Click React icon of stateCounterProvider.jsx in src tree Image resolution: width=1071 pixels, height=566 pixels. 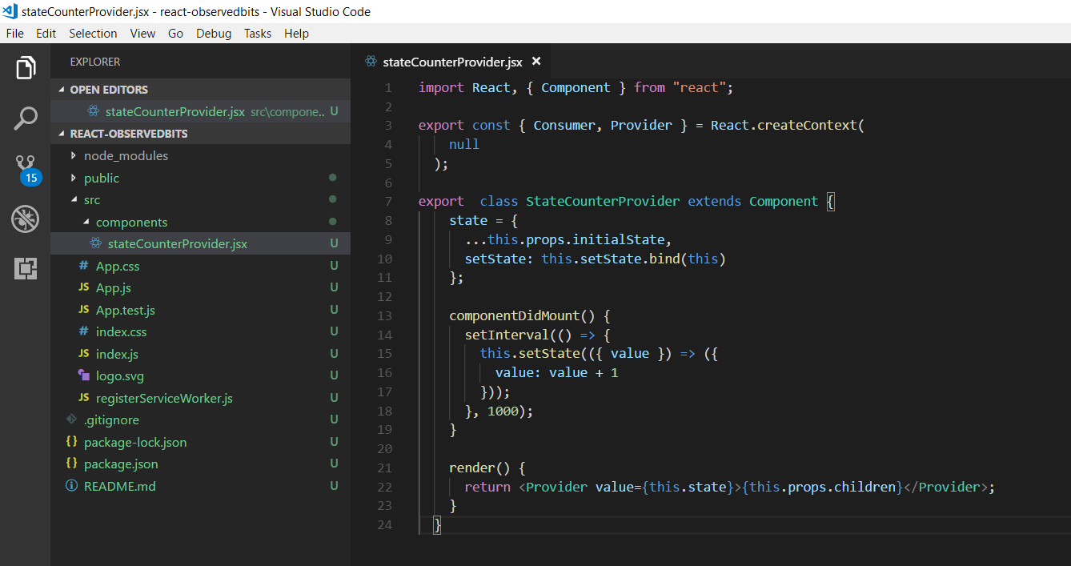(x=95, y=243)
